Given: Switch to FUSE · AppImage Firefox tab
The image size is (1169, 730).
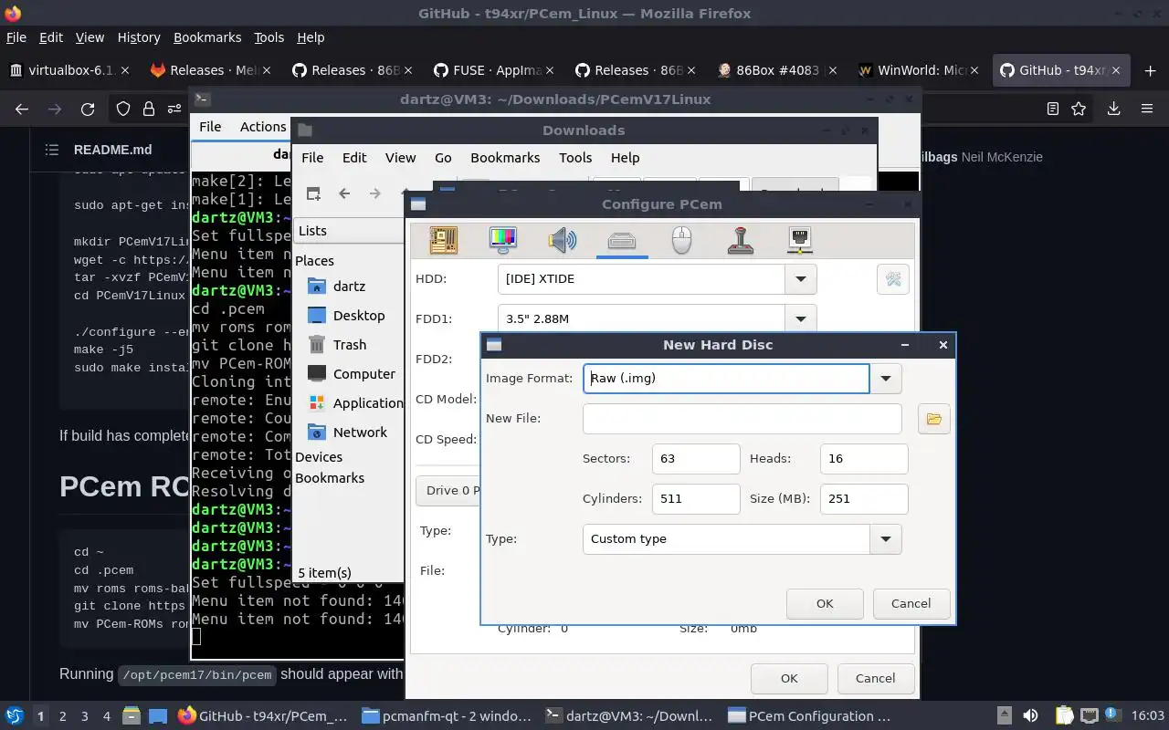Looking at the screenshot, I should tap(494, 70).
